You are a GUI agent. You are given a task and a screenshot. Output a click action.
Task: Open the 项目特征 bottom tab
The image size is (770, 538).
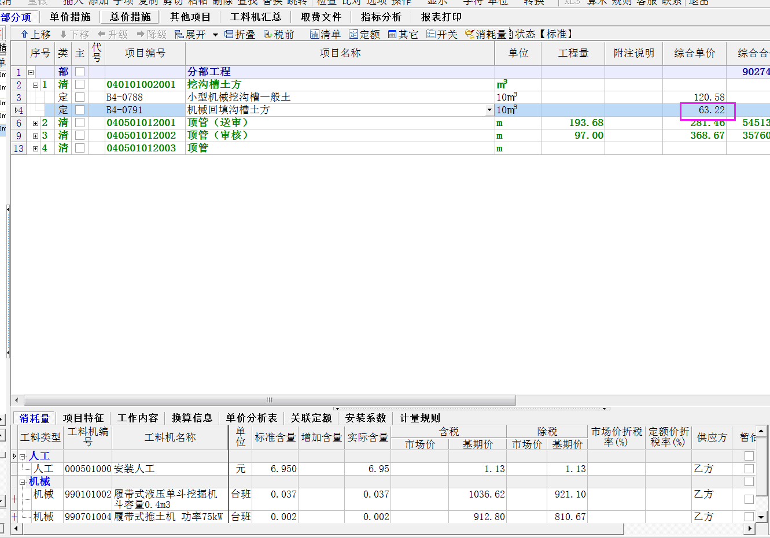click(83, 418)
